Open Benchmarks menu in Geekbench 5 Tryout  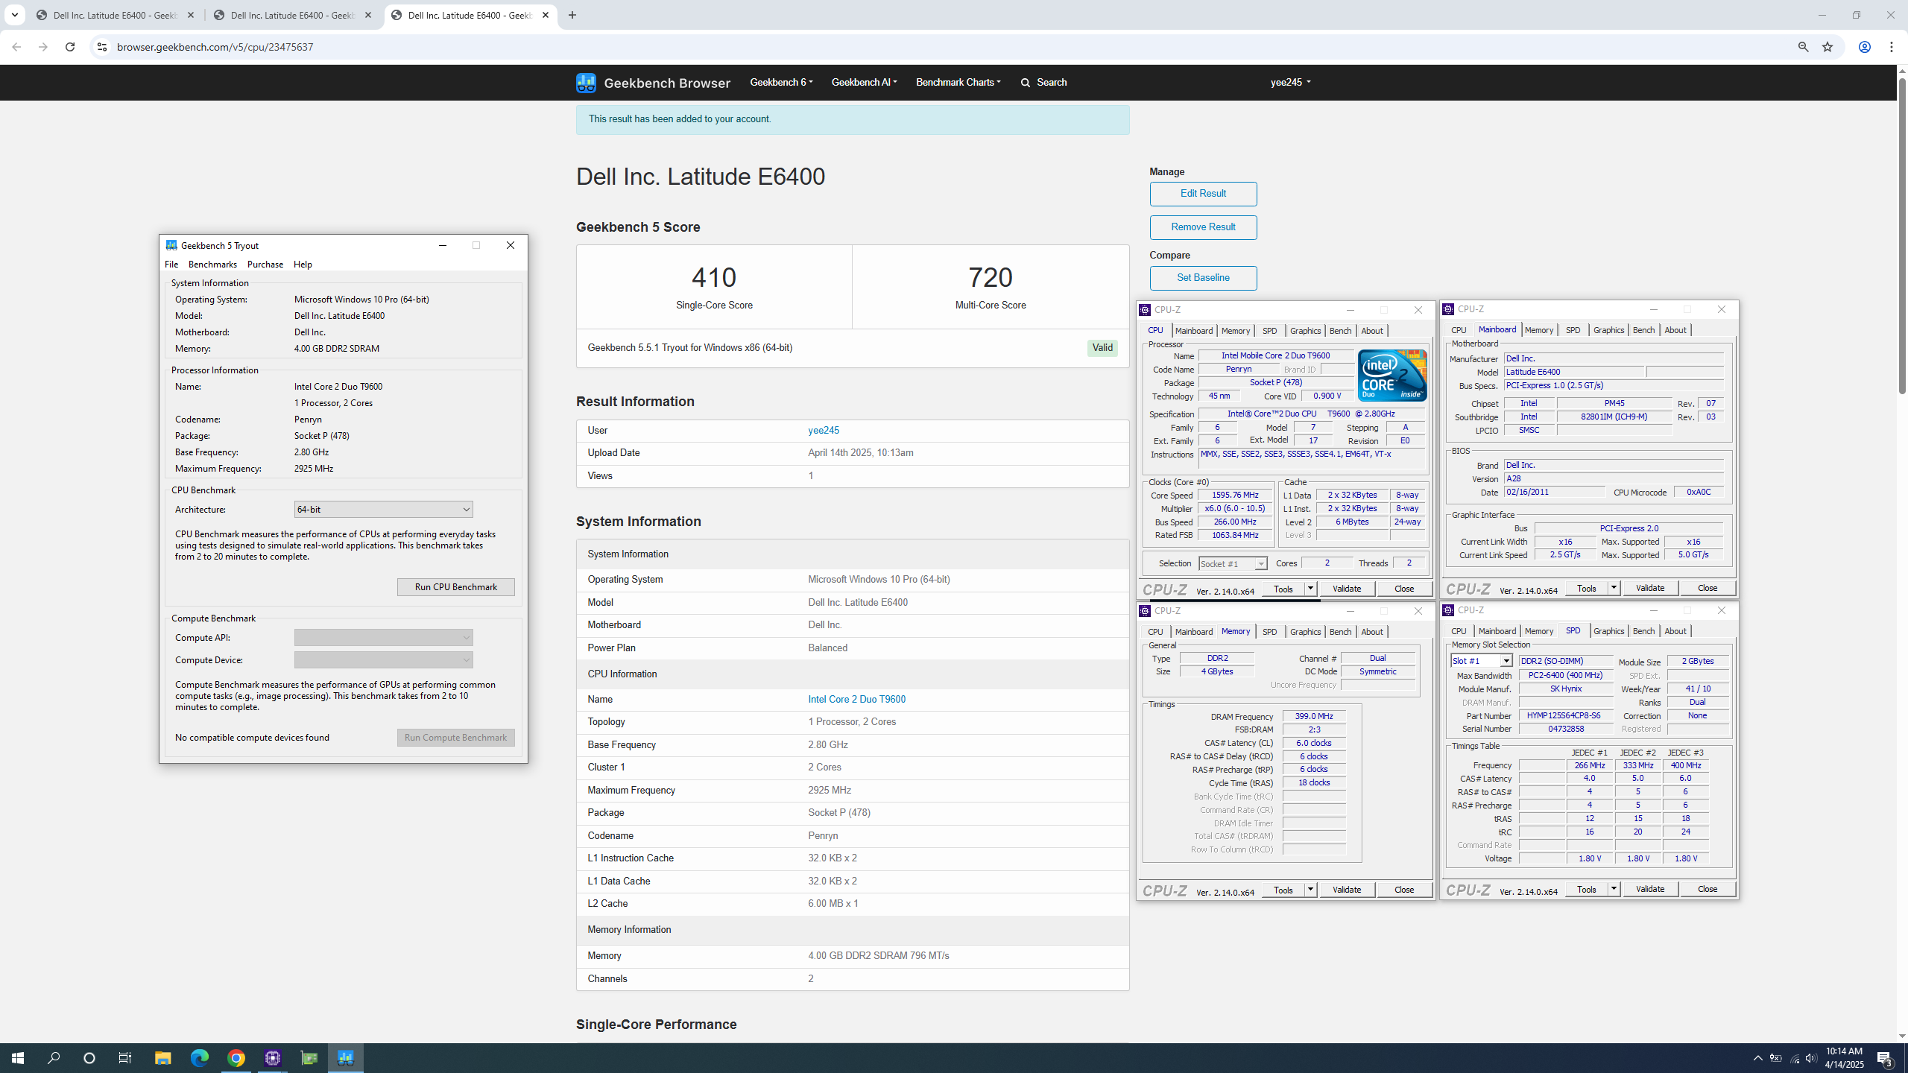click(x=212, y=265)
